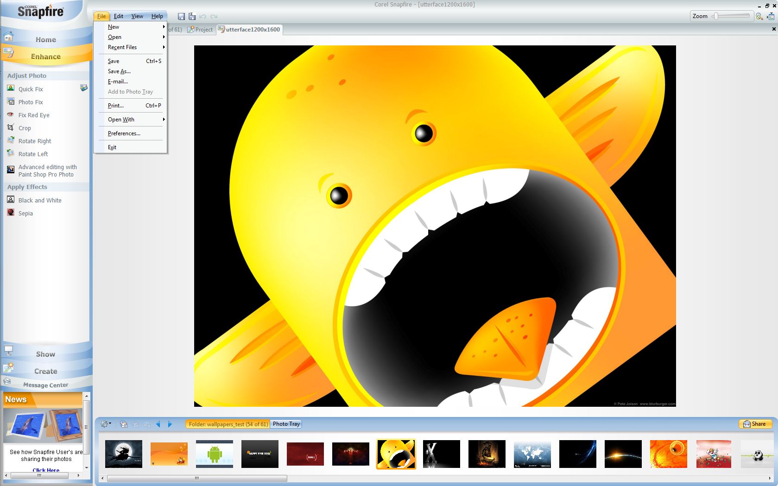Click the News panel horizontal scrollbar
778x486 pixels.
click(x=39, y=475)
